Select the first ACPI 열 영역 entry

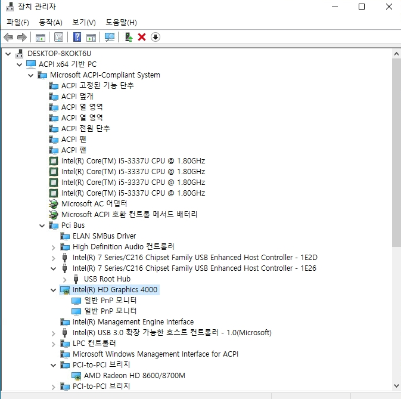coord(82,107)
